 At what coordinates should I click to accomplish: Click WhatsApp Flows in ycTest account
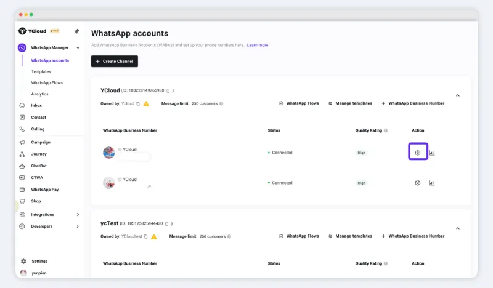click(299, 236)
